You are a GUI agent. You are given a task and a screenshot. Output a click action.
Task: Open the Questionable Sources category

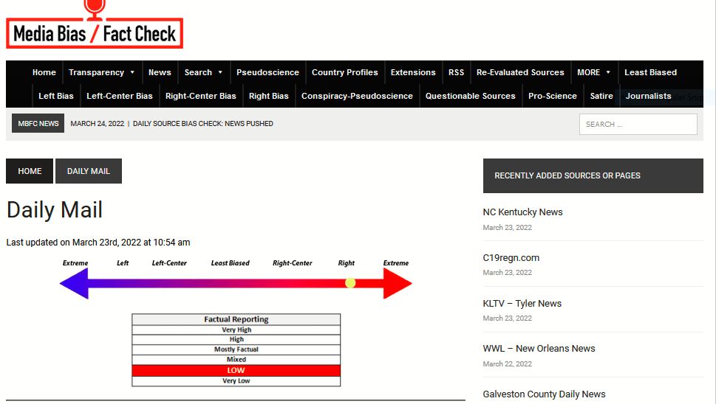click(x=471, y=96)
